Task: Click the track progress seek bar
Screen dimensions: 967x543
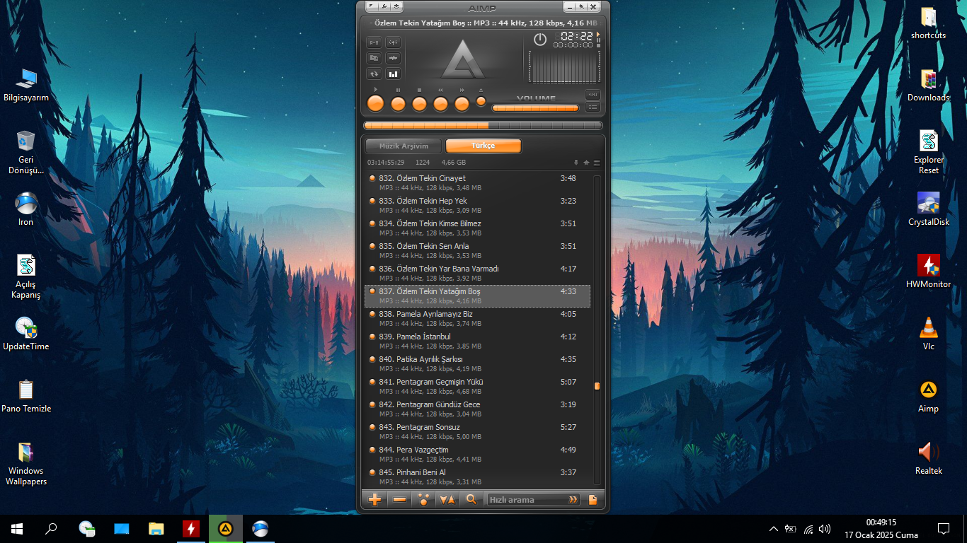Action: pos(483,126)
